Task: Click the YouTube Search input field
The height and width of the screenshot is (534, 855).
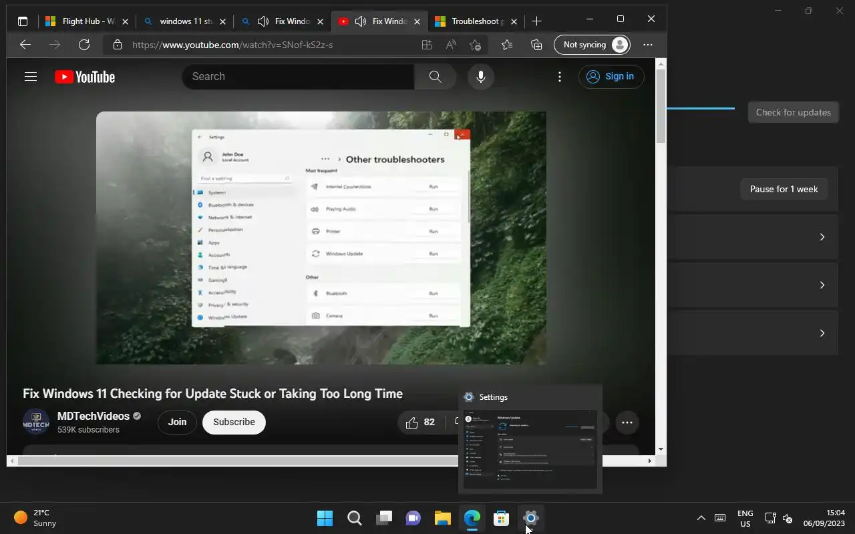Action: pos(298,77)
